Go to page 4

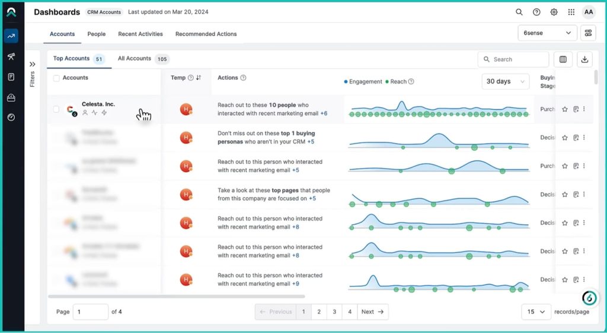click(x=350, y=312)
